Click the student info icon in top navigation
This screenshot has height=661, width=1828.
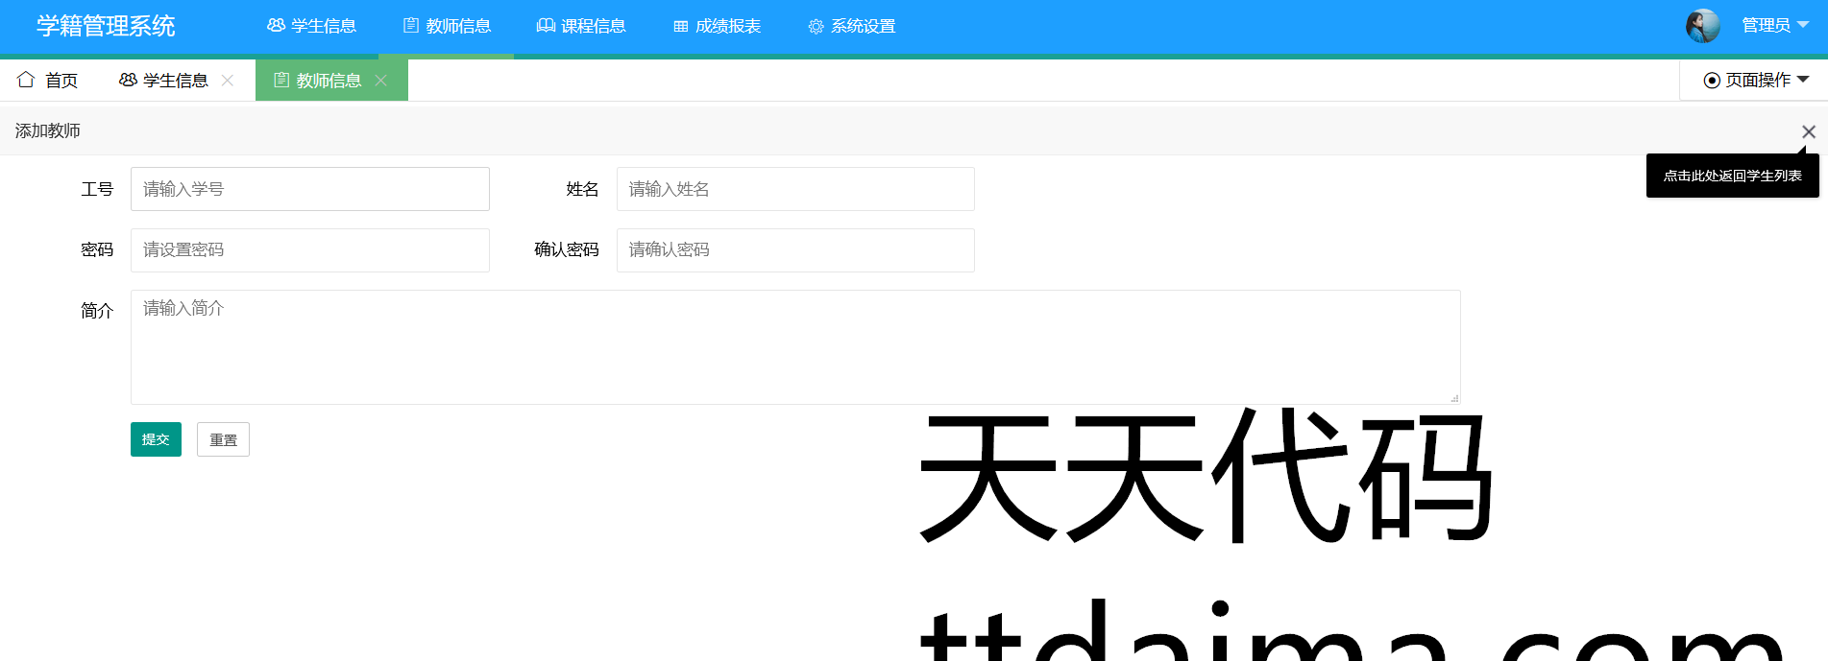(276, 26)
